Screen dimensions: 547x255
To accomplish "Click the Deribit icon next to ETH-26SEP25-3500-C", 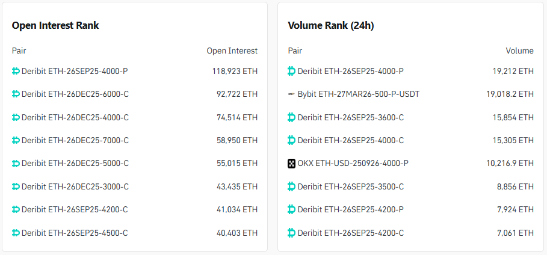I will pos(292,186).
